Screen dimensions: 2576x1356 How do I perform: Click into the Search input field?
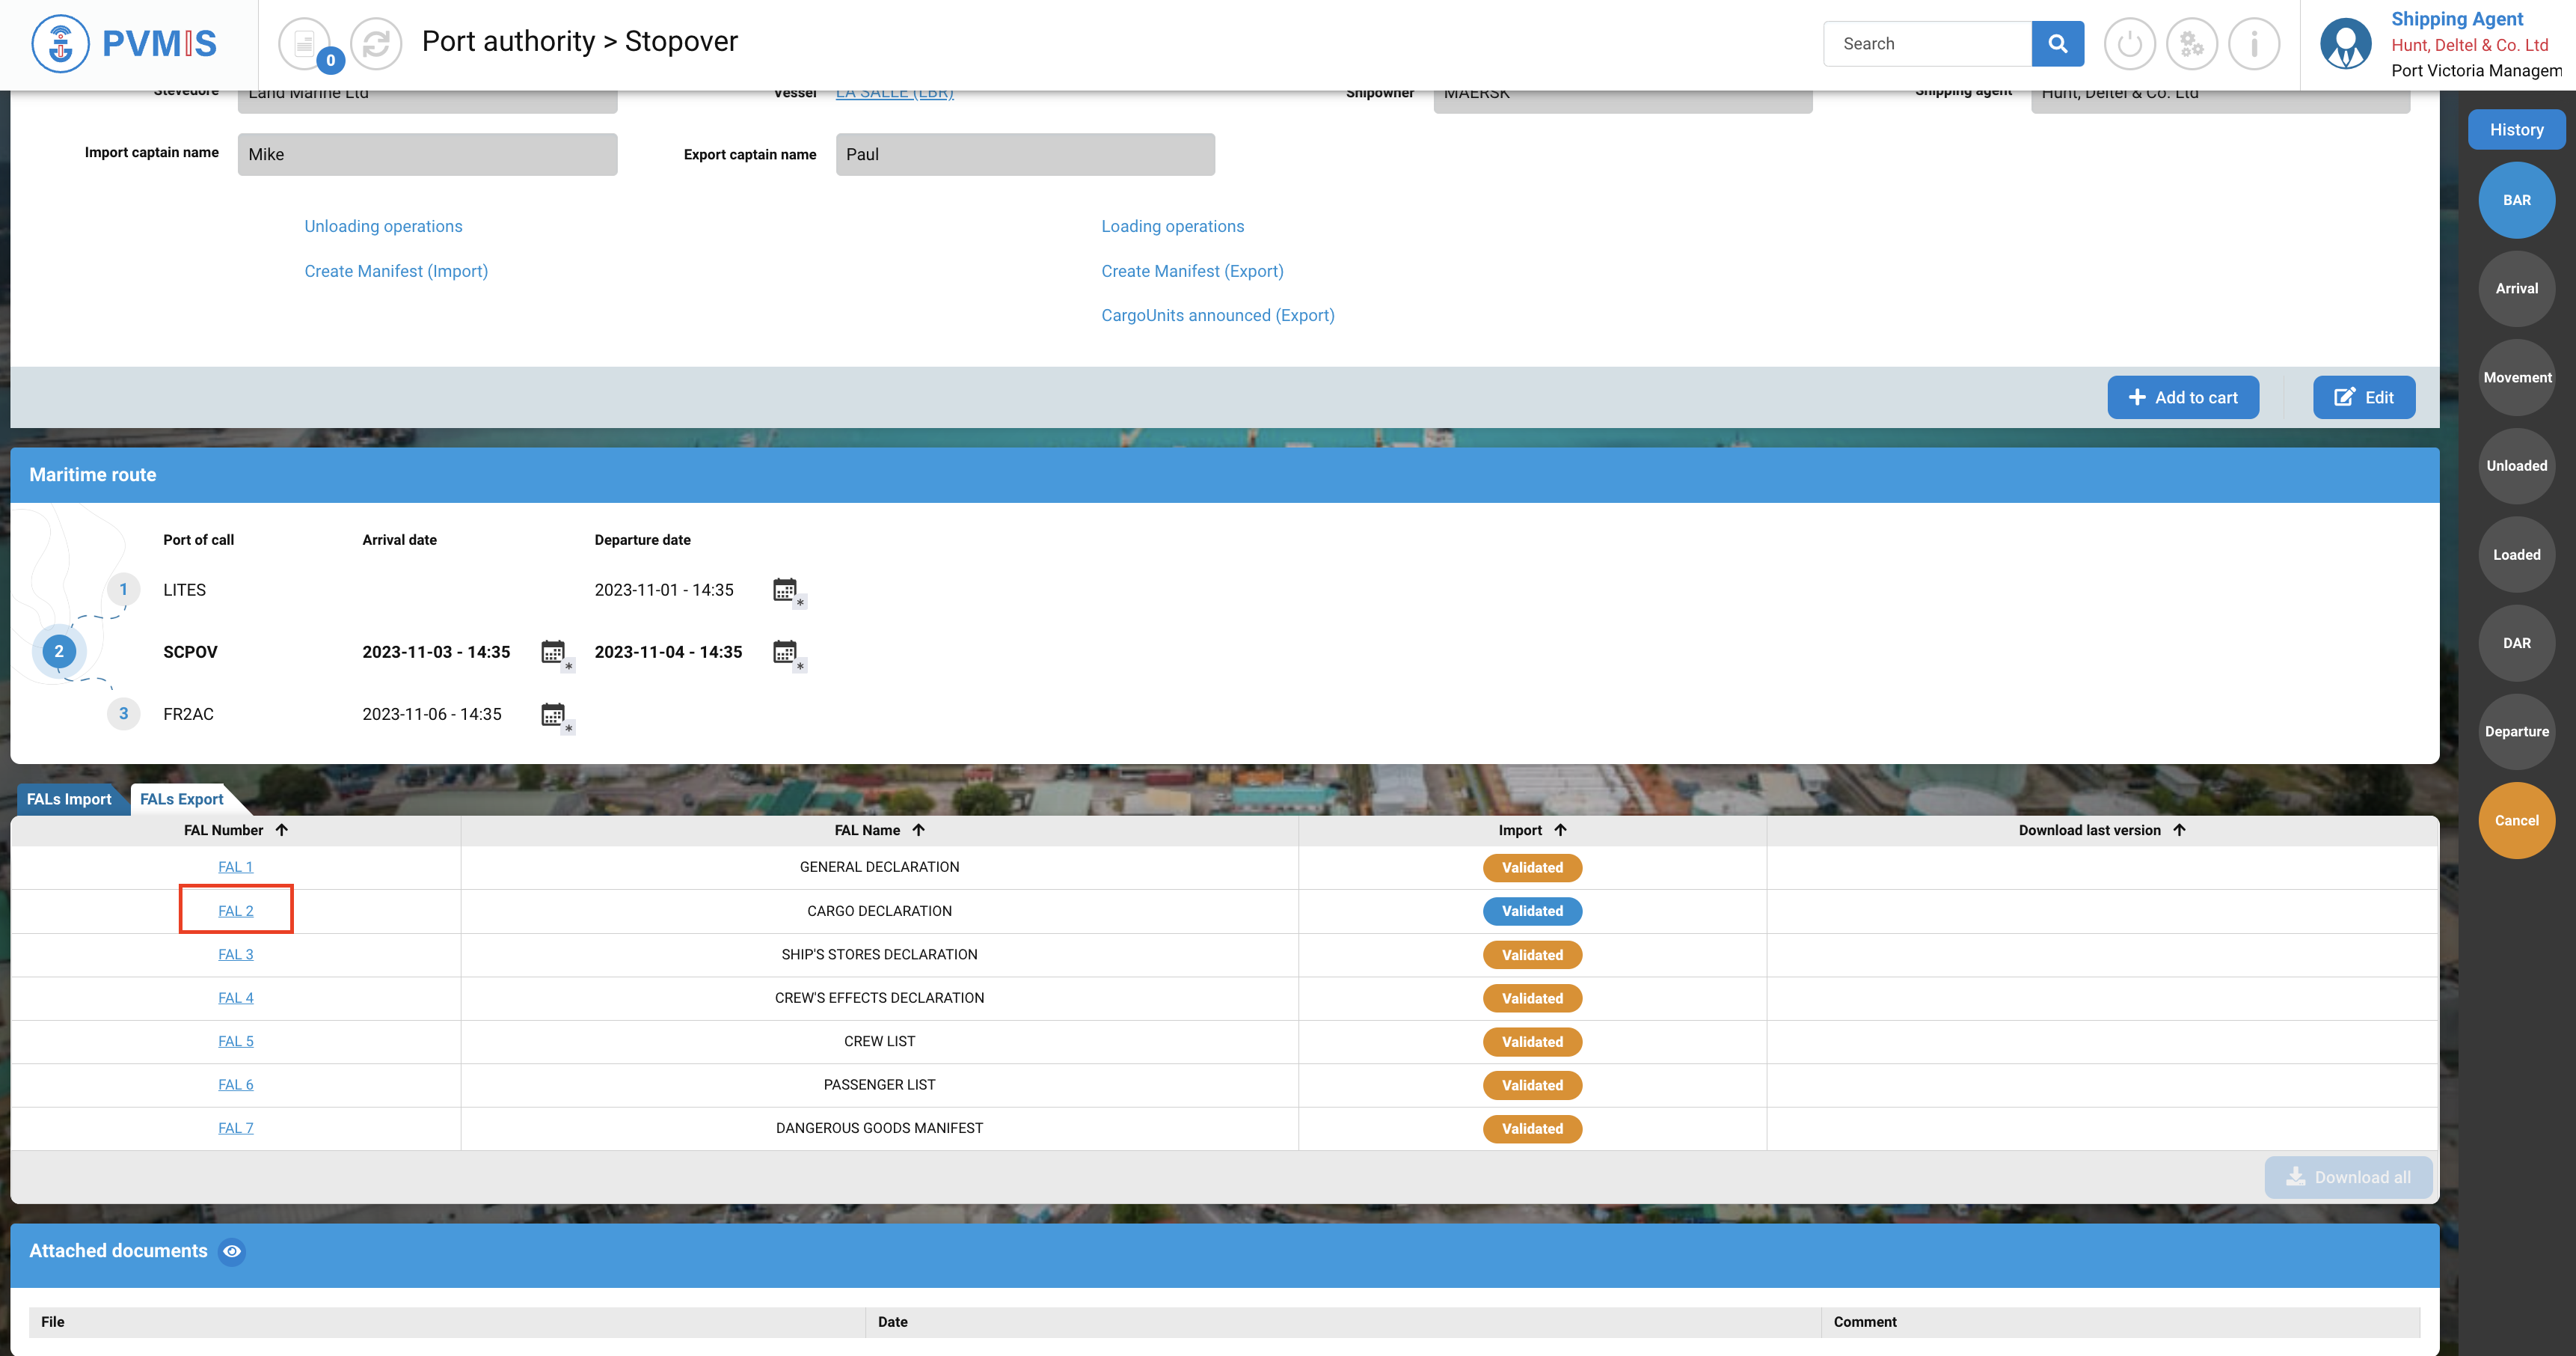pyautogui.click(x=1926, y=44)
